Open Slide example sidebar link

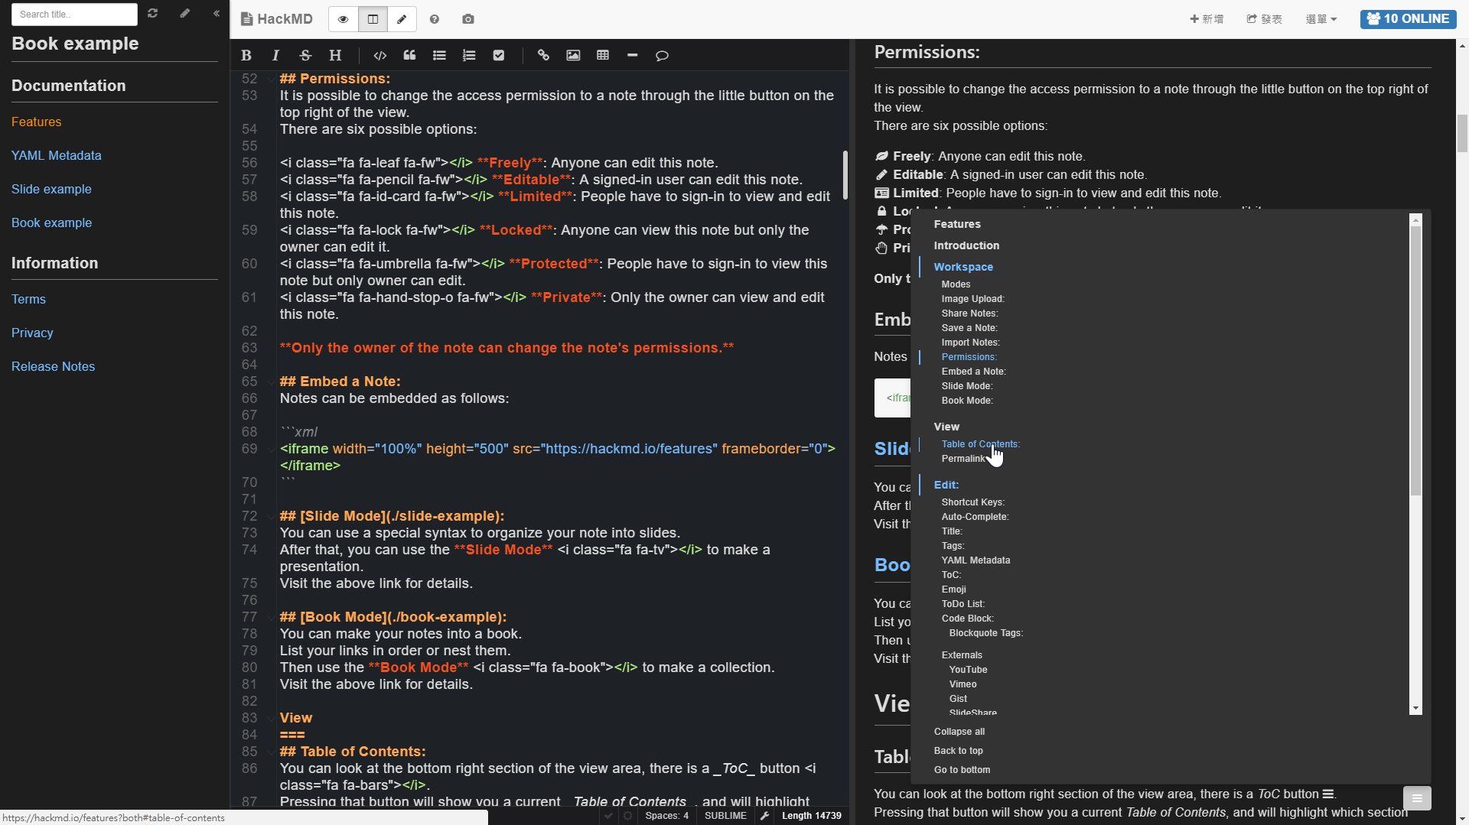coord(51,189)
